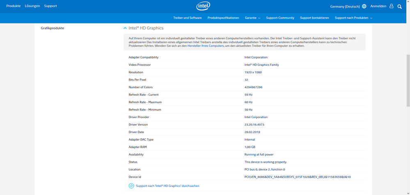Viewport: 410px width, 195px height.
Task: Click the Device Id value string
Action: coord(297,177)
